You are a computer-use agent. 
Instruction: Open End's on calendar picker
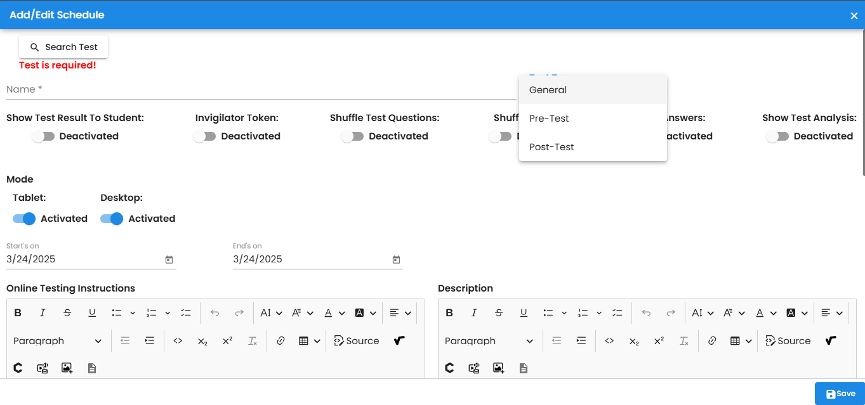pyautogui.click(x=396, y=260)
